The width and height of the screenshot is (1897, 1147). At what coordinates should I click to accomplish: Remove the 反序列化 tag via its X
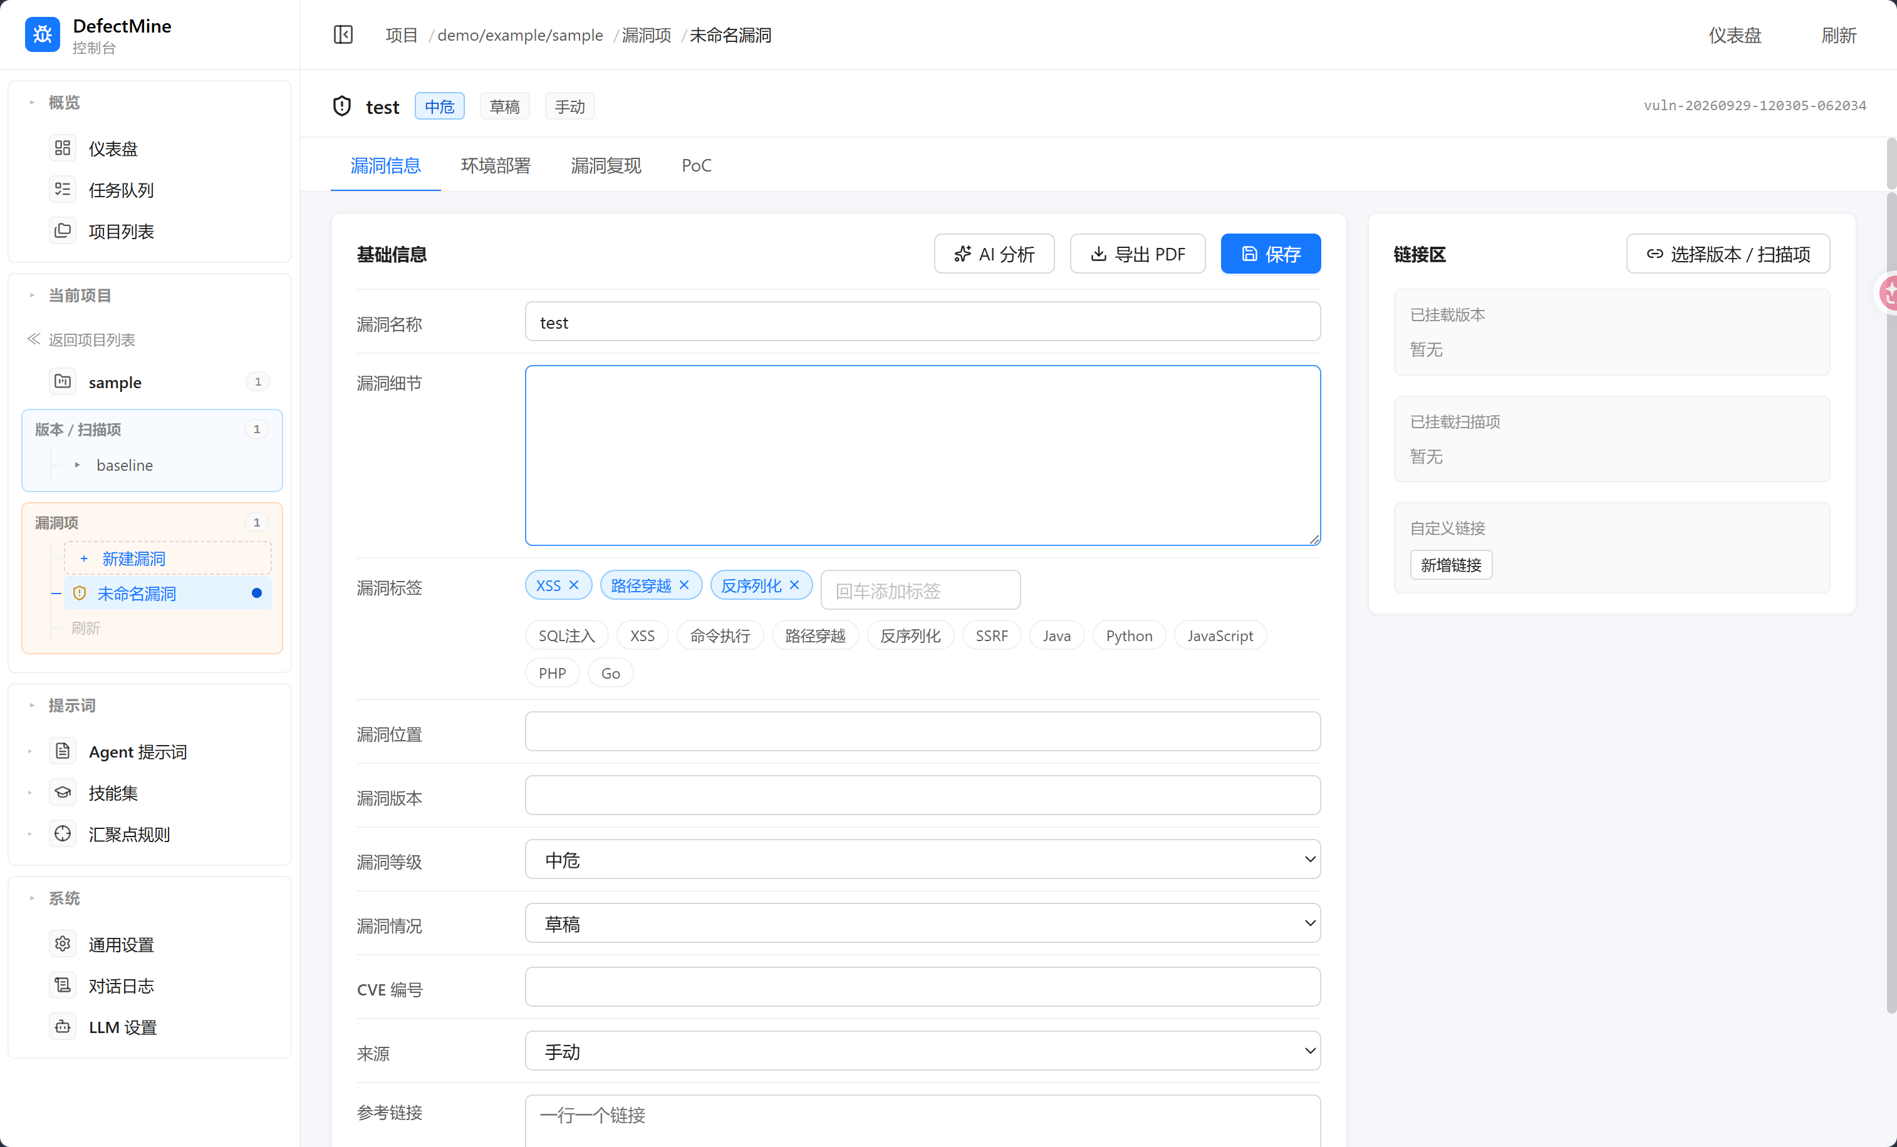click(x=794, y=585)
